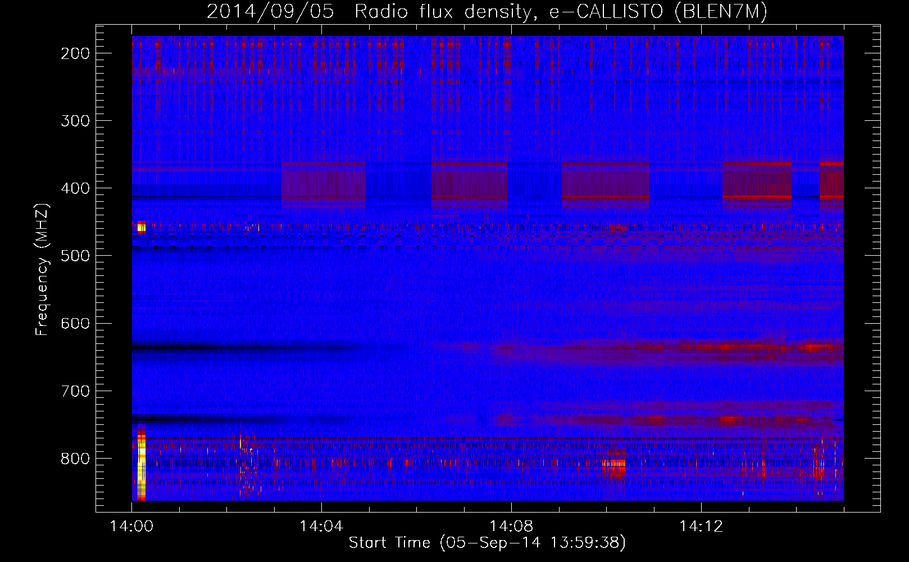Click the 400 frequency tick label
Screen dimensions: 909x562
[x=75, y=188]
